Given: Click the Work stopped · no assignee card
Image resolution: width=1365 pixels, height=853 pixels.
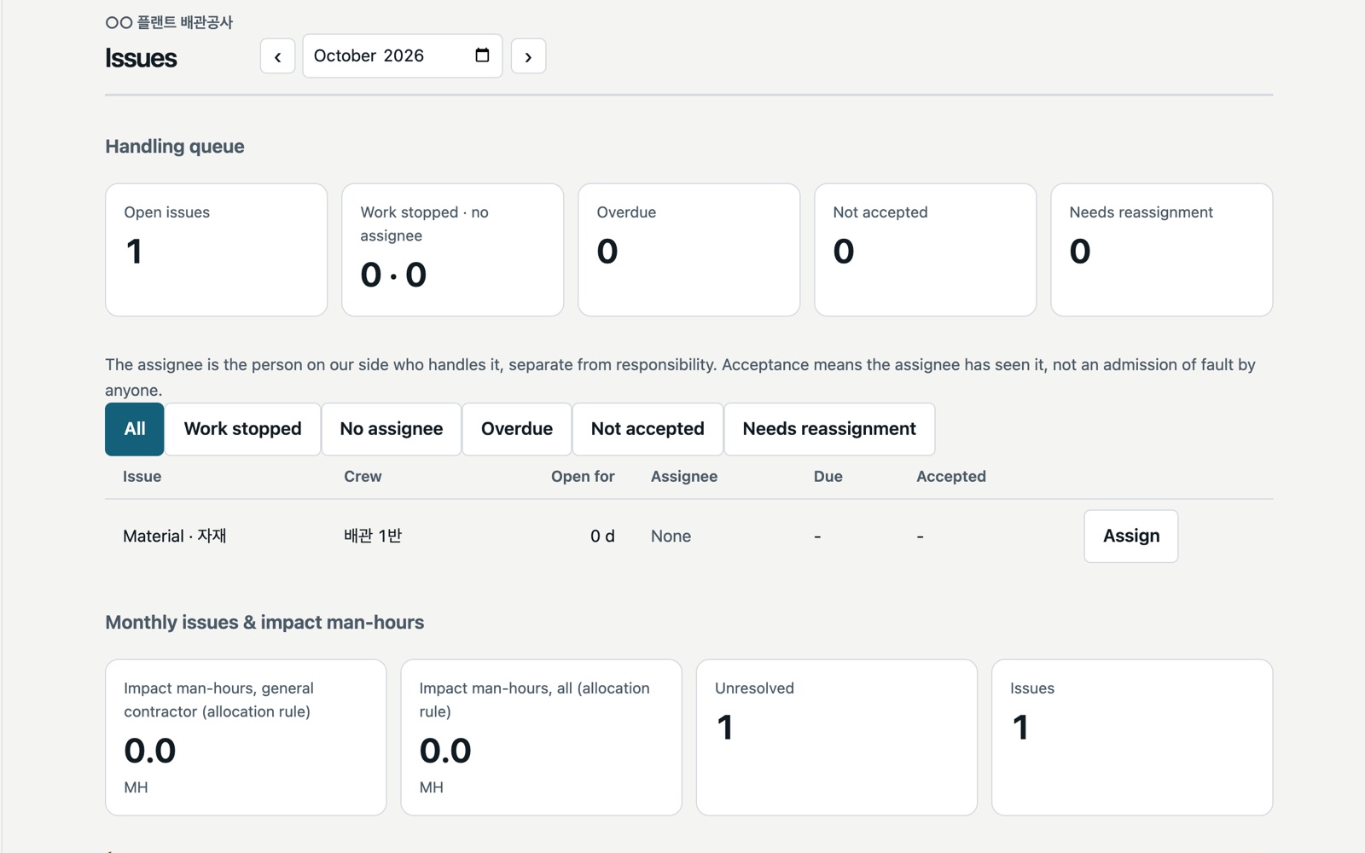Looking at the screenshot, I should pyautogui.click(x=453, y=250).
